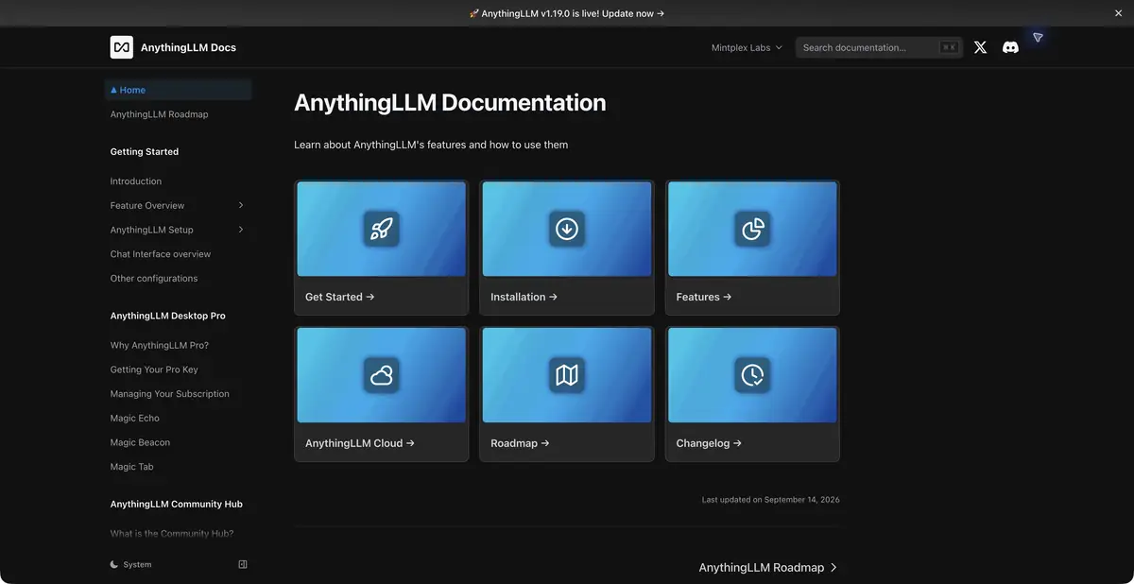Collapse the sidebar with the panel icon
The image size is (1134, 584).
(243, 564)
